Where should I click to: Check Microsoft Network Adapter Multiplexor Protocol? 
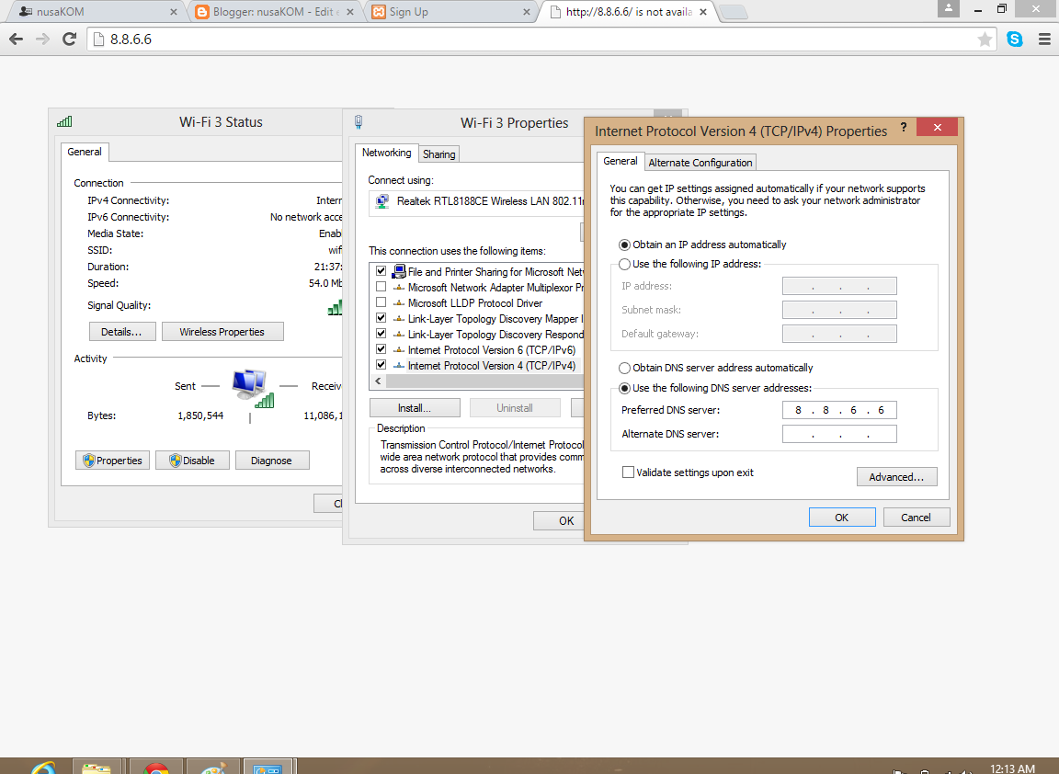coord(381,287)
